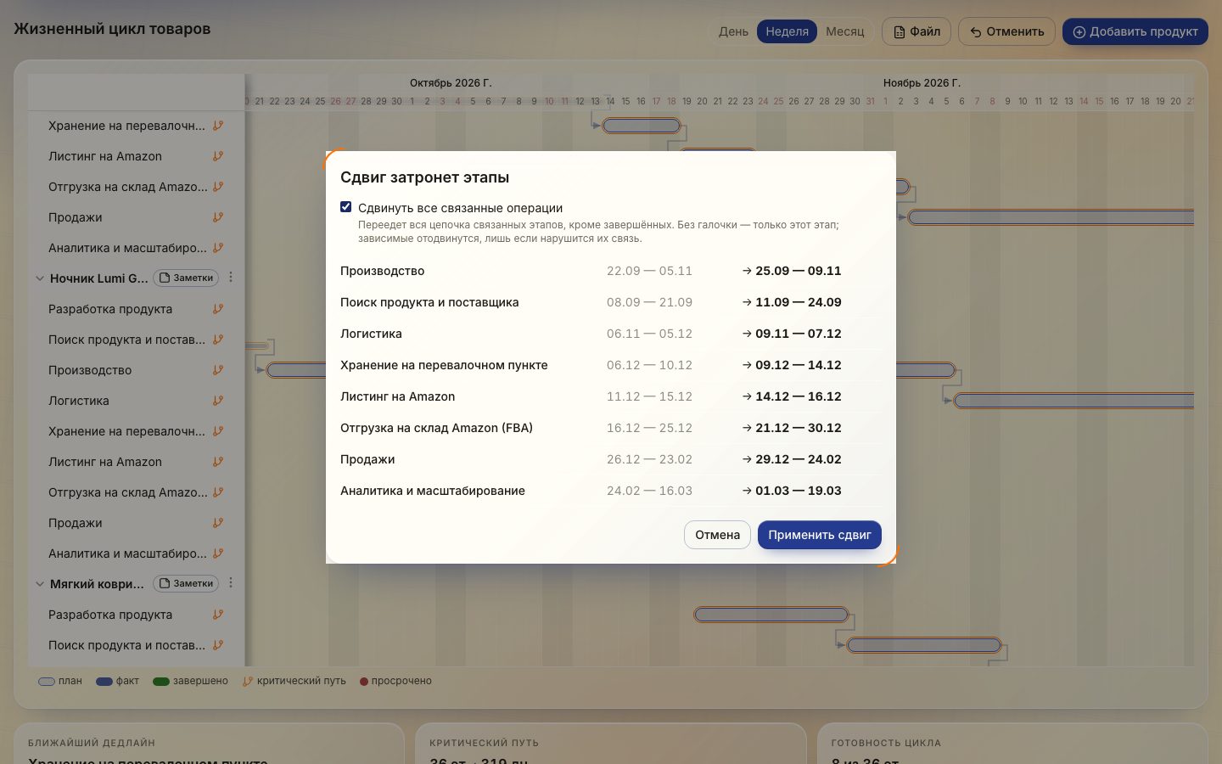
Task: Click old dates 06.12 — 10.12 in dialog
Action: (649, 365)
